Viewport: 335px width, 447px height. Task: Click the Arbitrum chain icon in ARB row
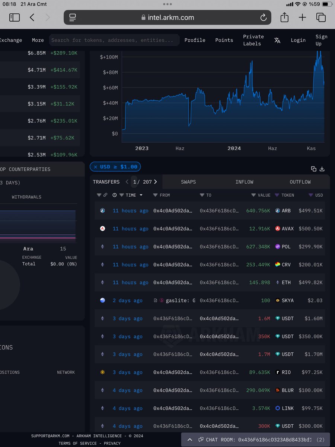[102, 210]
